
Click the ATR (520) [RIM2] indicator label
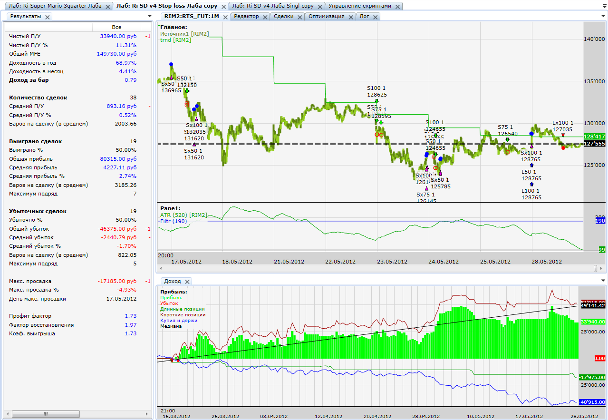point(183,215)
